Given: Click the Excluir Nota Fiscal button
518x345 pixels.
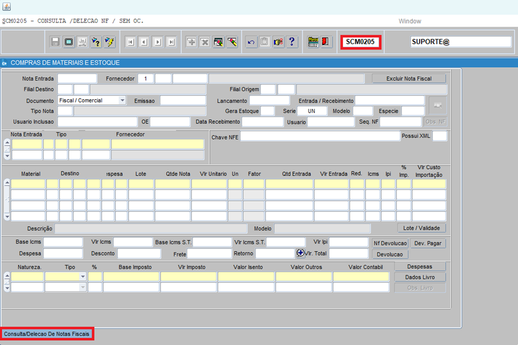Looking at the screenshot, I should coord(409,79).
